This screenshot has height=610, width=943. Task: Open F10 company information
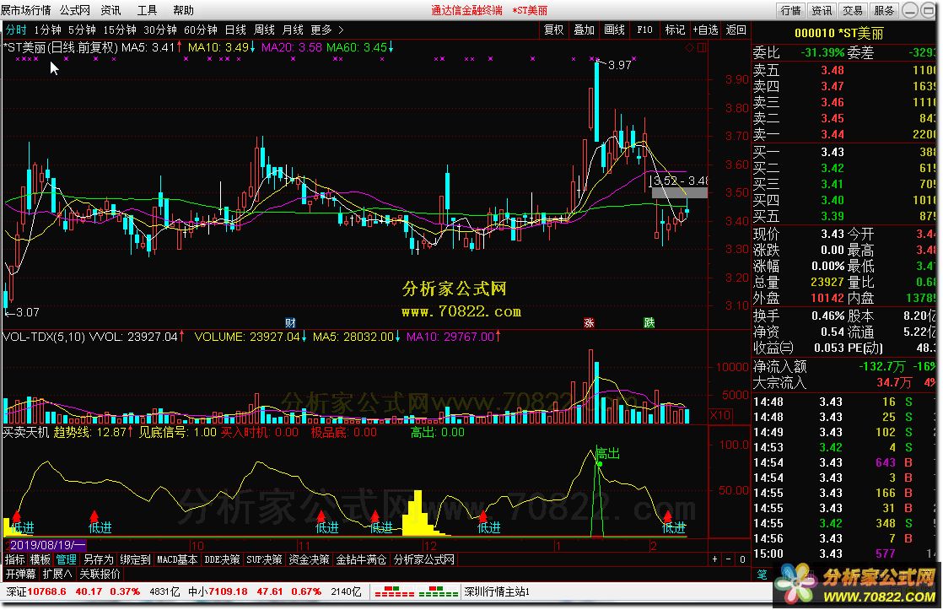(x=644, y=30)
